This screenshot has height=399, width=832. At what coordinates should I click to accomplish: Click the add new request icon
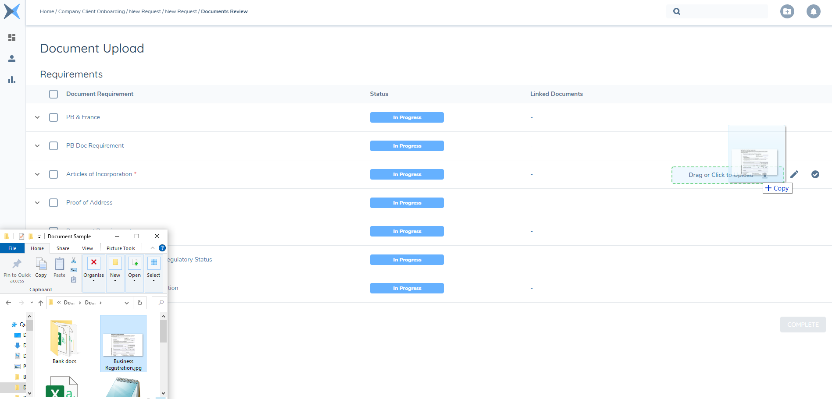[x=787, y=11]
